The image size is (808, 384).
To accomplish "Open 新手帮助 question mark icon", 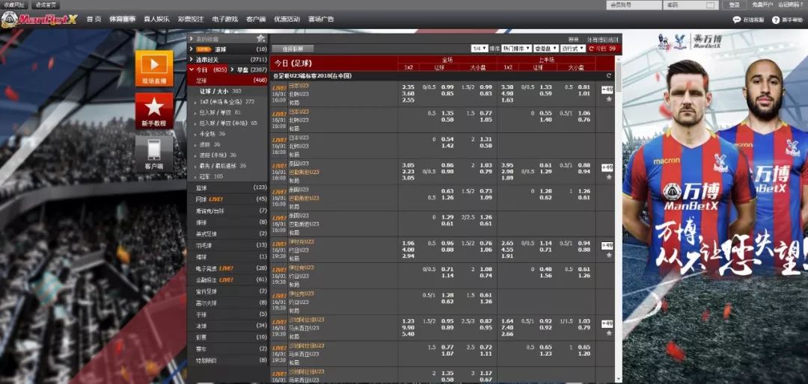I will [x=776, y=19].
